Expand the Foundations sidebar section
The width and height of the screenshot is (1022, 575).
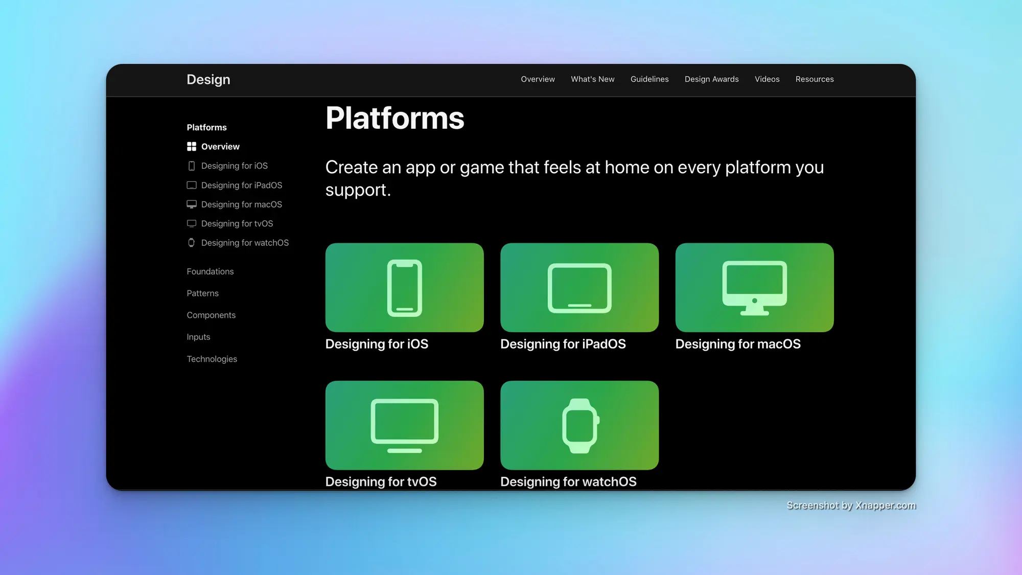coord(210,271)
